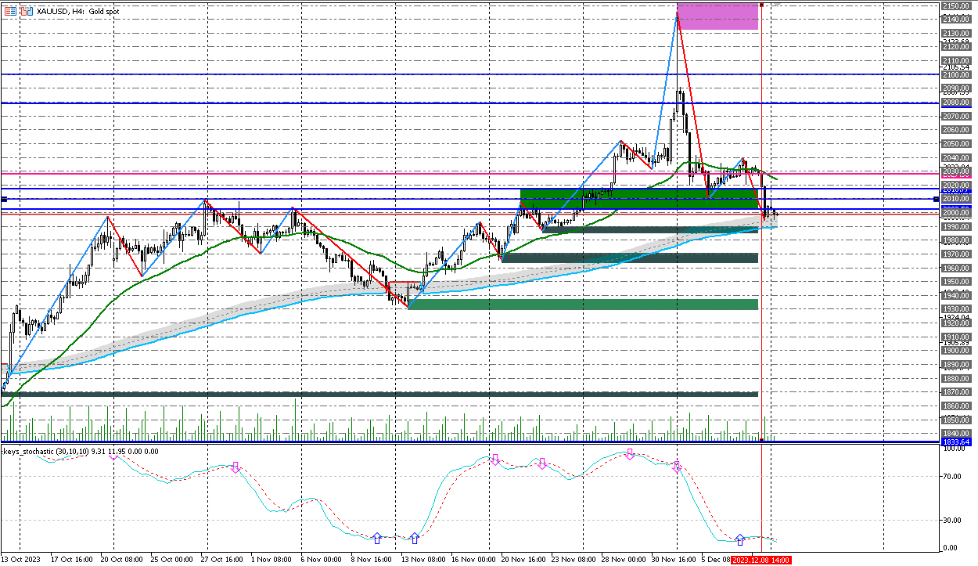This screenshot has height=566, width=978.
Task: Open the Depth of Market icon
Action: point(9,12)
